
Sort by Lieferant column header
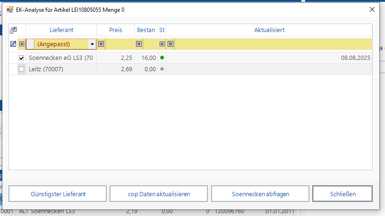pyautogui.click(x=61, y=30)
